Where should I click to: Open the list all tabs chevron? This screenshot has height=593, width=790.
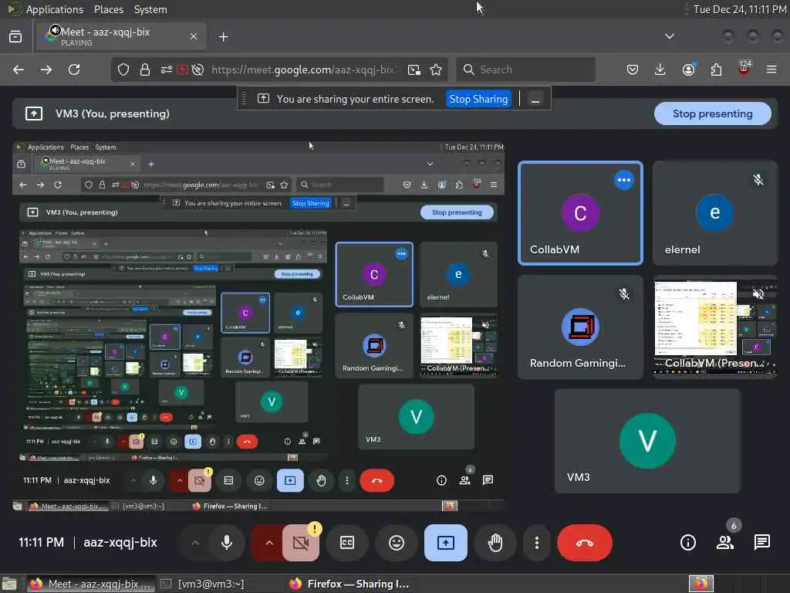[670, 36]
